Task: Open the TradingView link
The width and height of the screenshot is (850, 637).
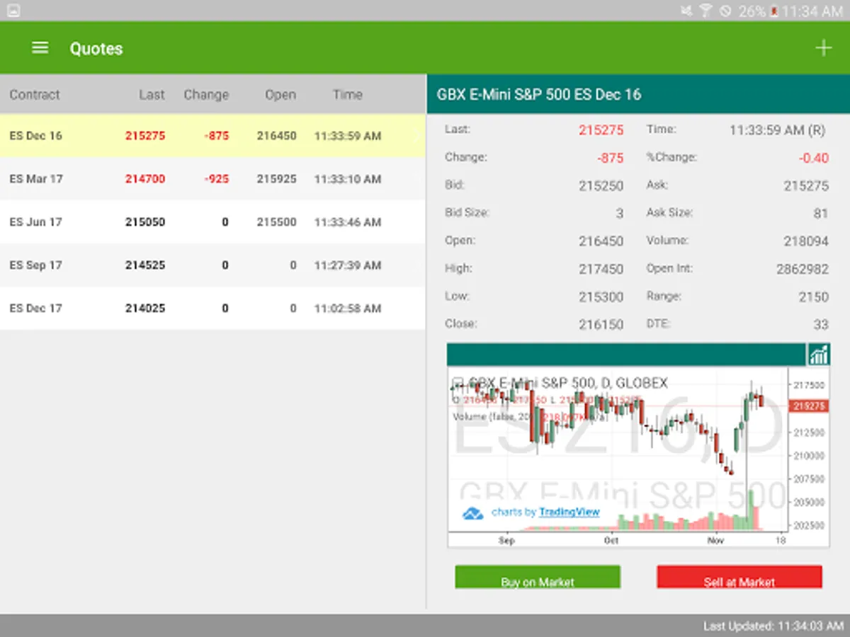Action: click(569, 512)
